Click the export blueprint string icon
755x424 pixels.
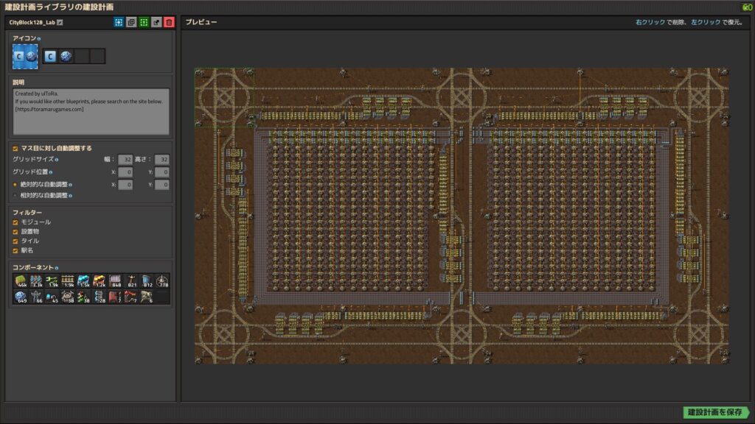tap(156, 22)
